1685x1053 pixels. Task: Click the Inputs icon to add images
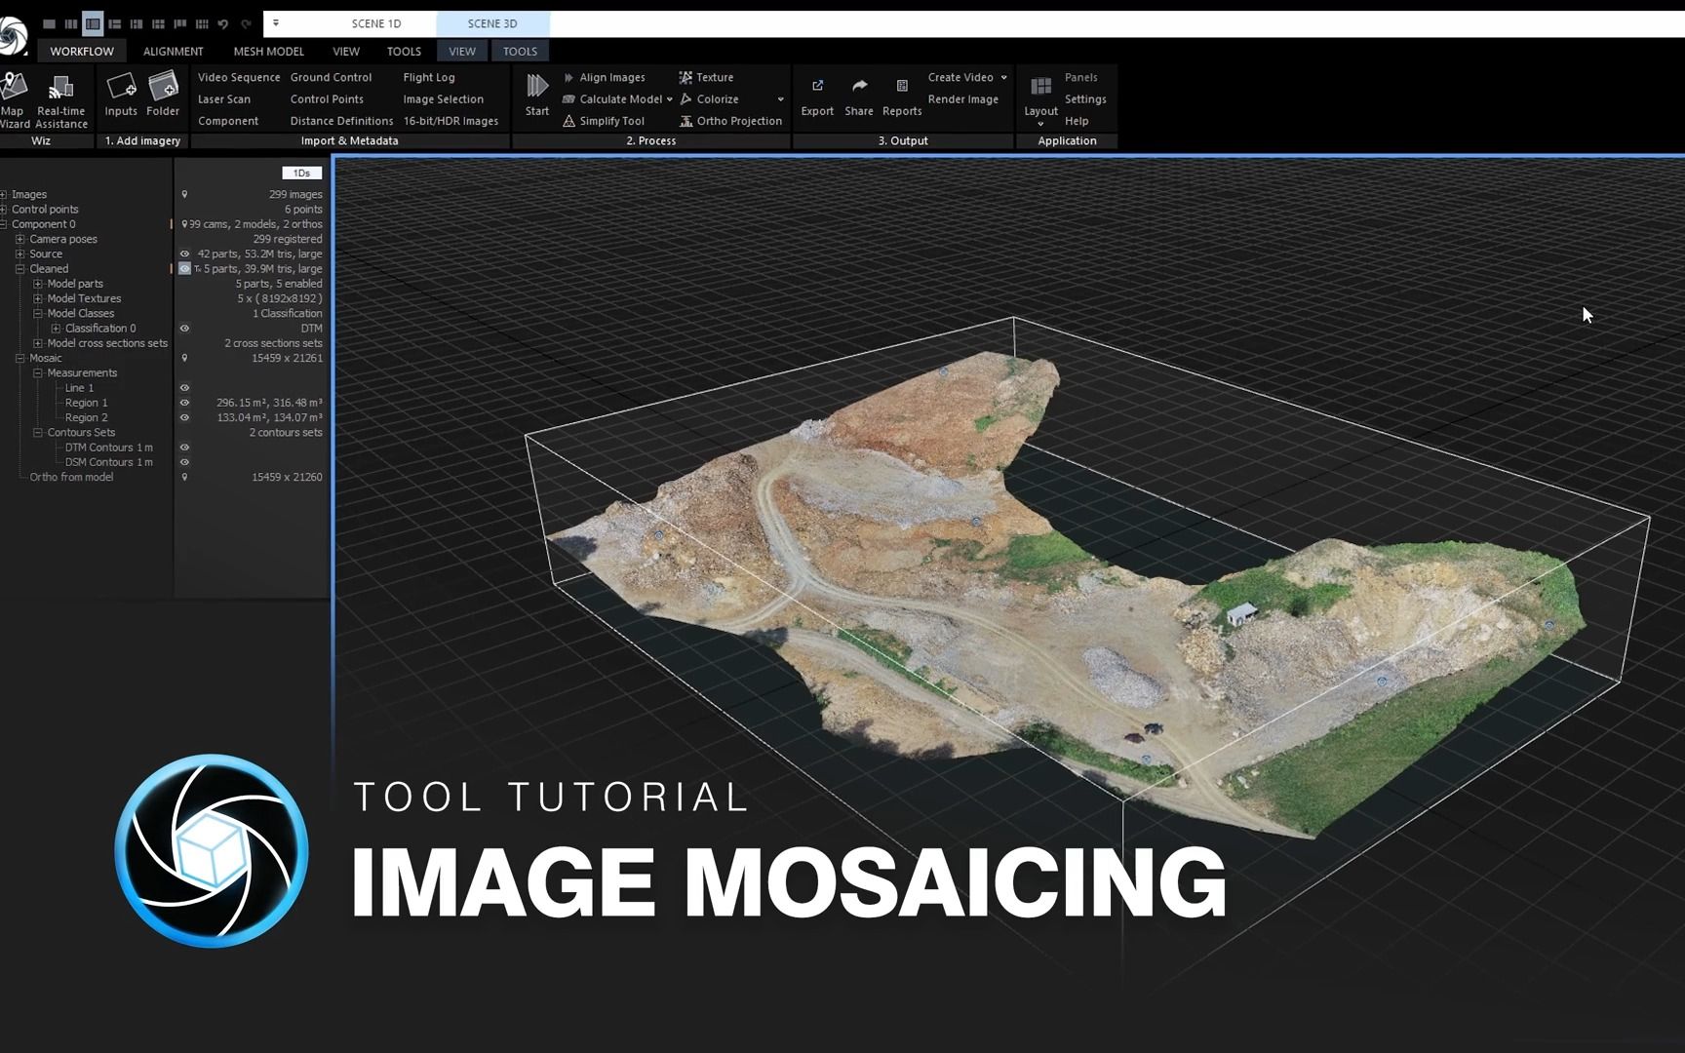120,93
